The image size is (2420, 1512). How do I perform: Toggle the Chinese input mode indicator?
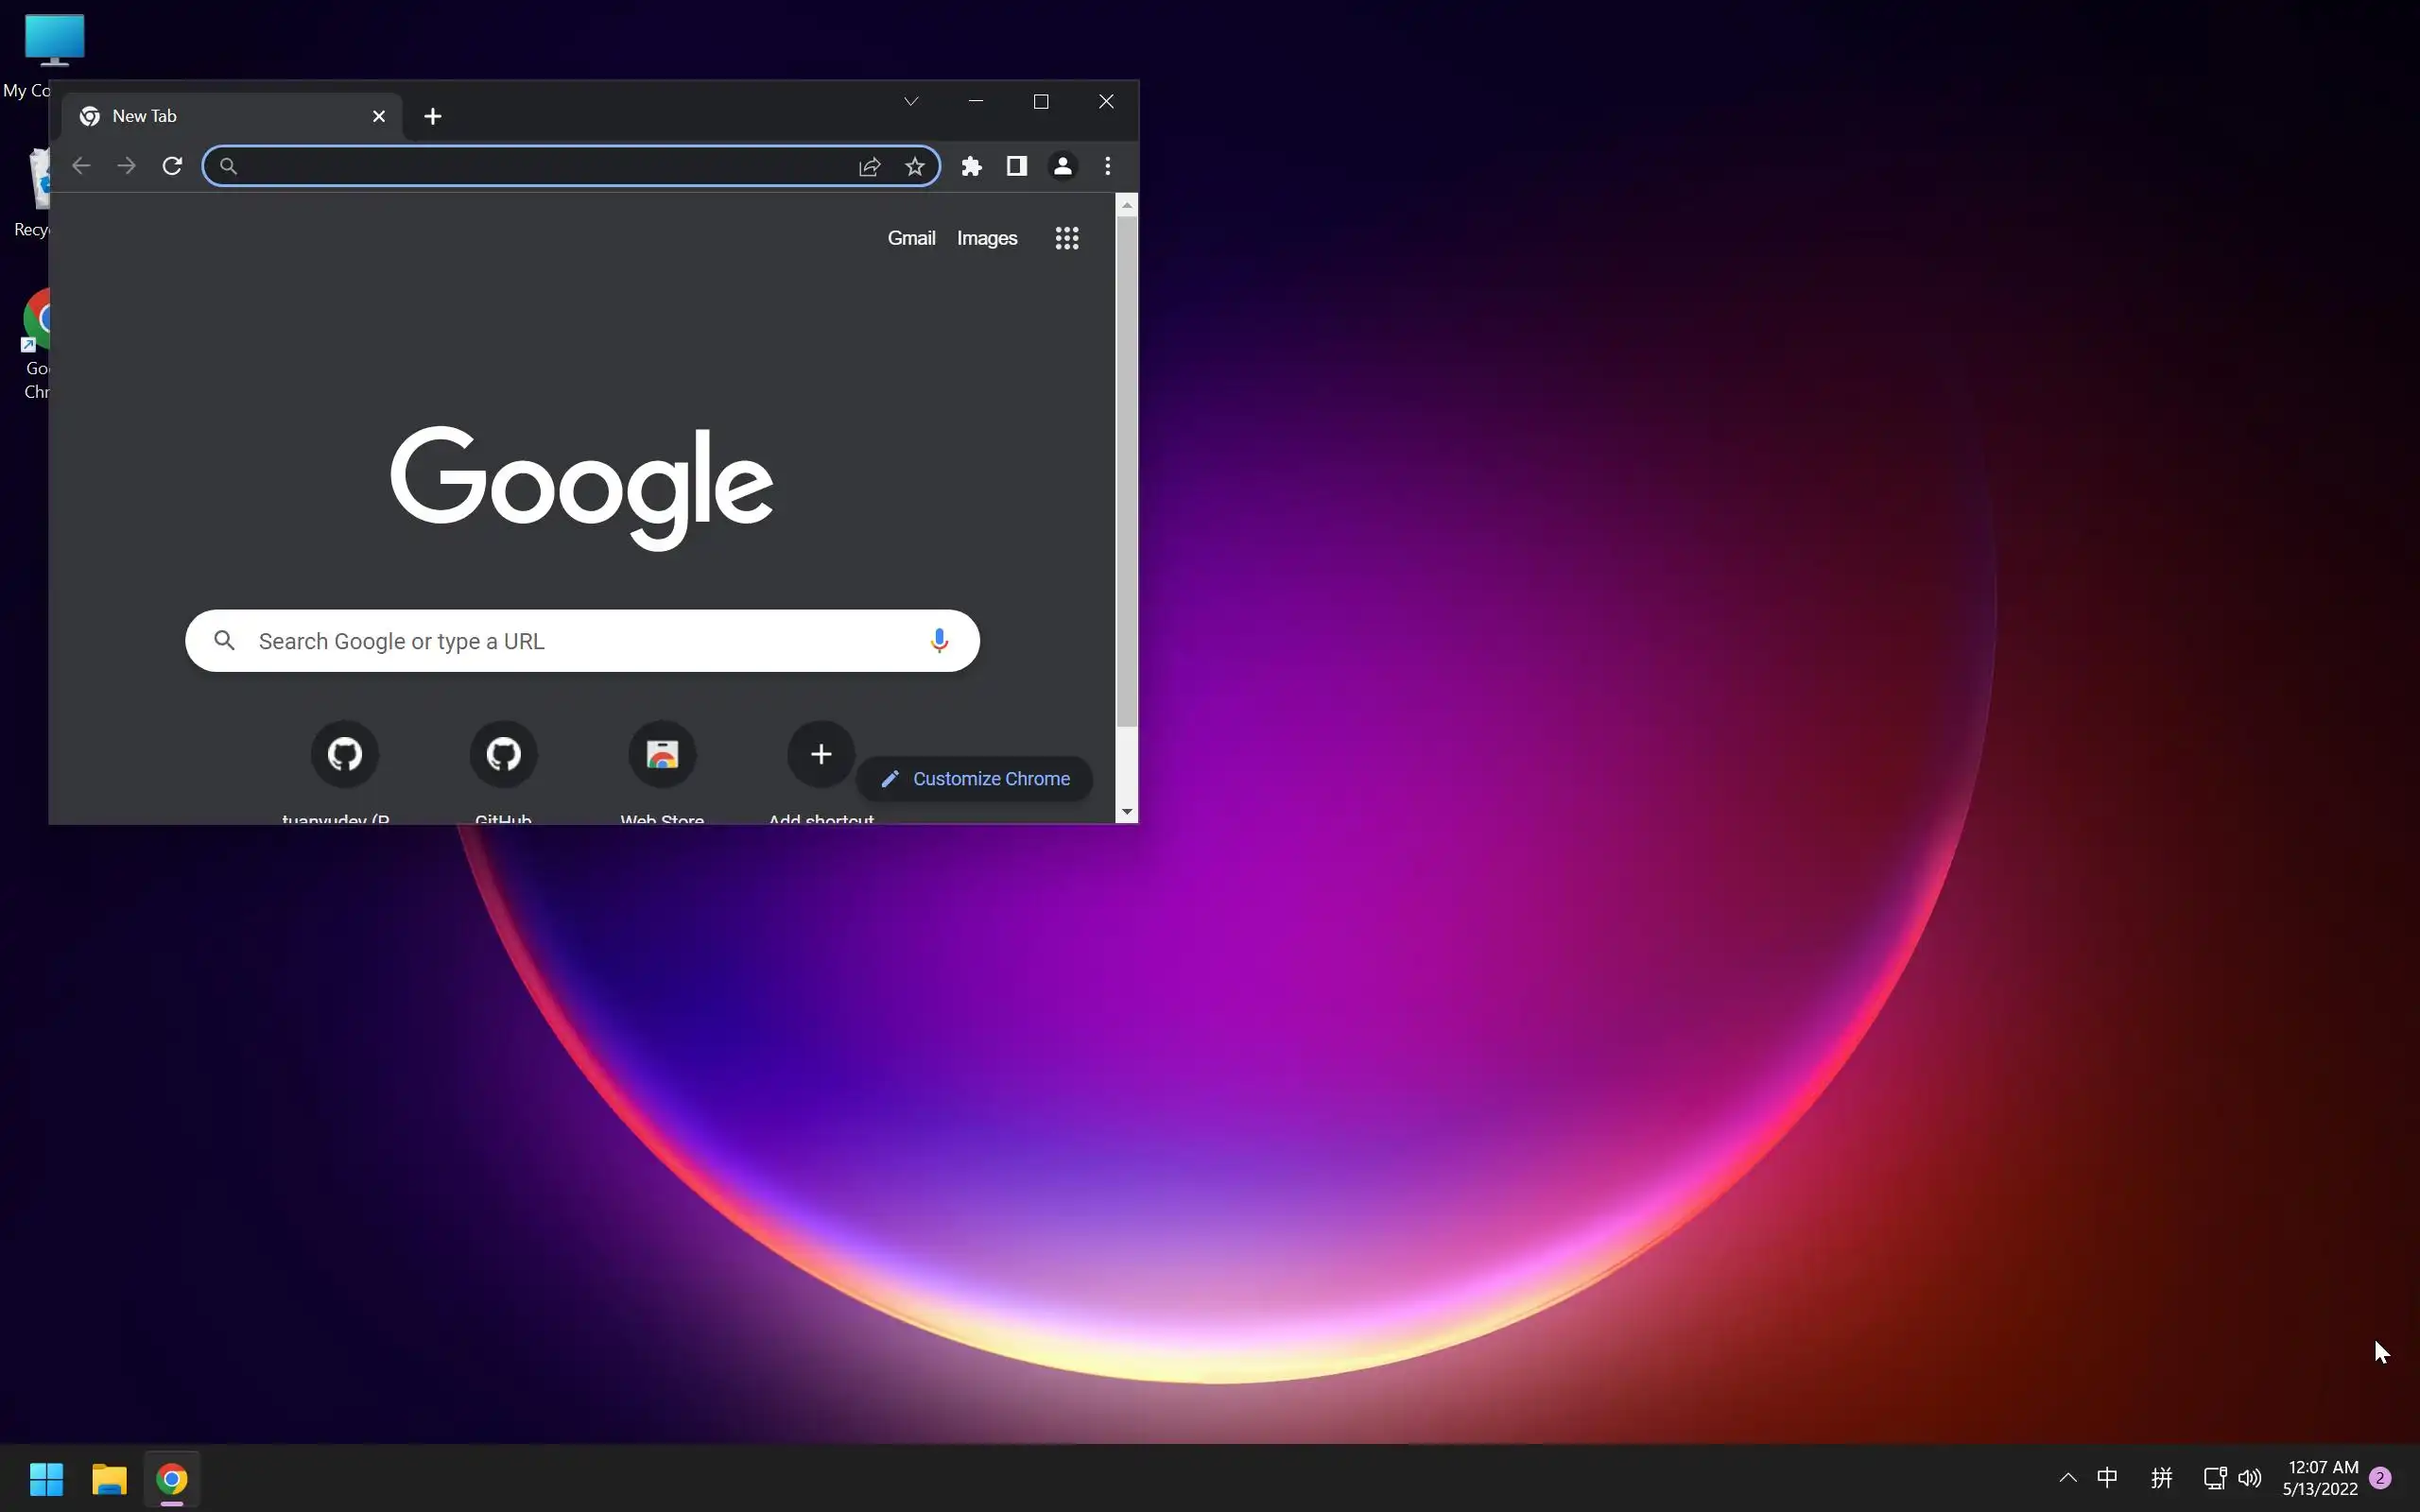coord(2106,1477)
